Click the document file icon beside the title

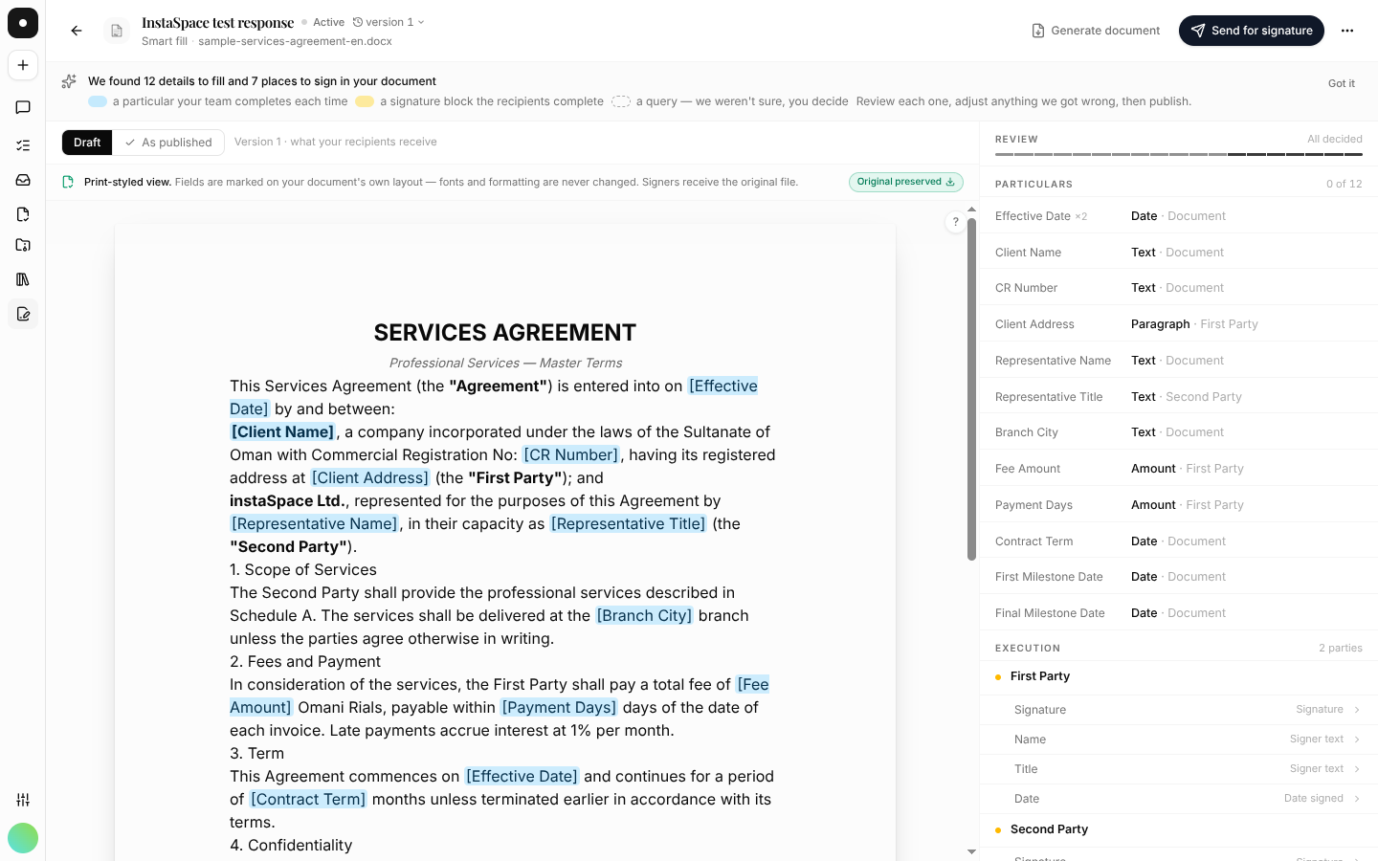tap(117, 31)
